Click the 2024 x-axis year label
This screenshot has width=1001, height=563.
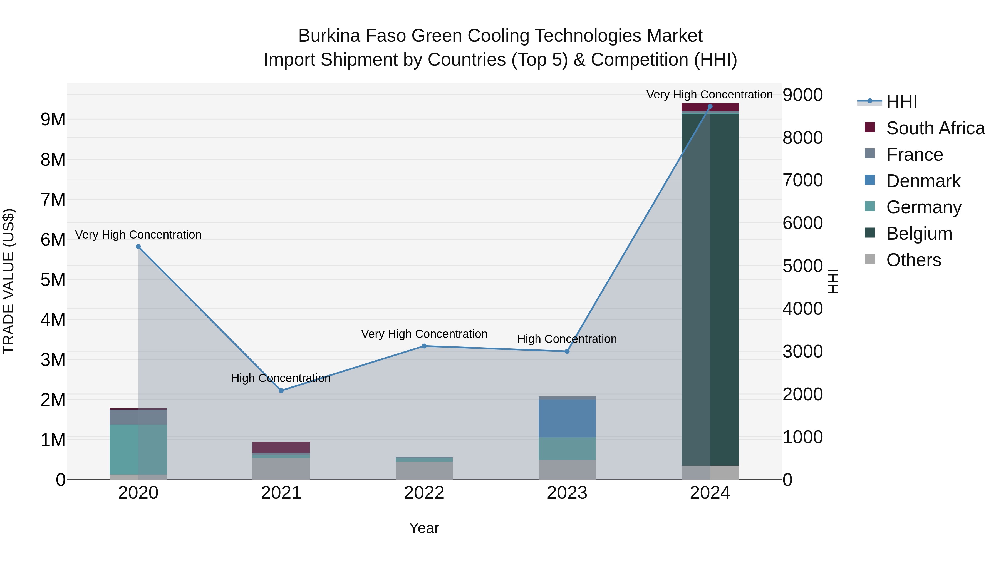[710, 493]
